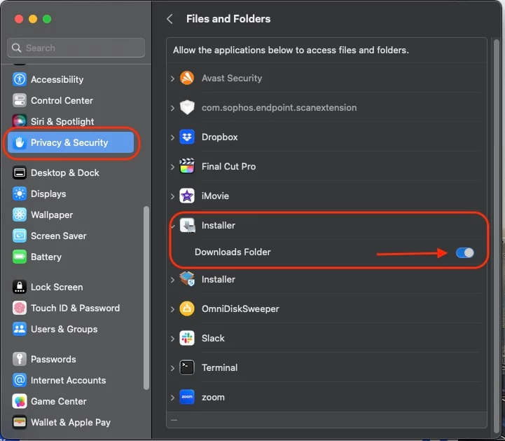Click the OmniDiskSweeper row text

[240, 308]
